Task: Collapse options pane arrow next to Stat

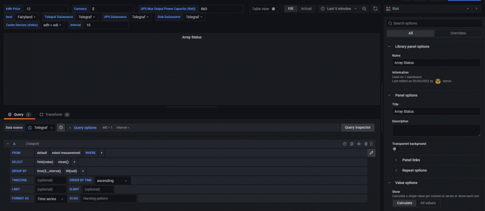Action: 476,9
